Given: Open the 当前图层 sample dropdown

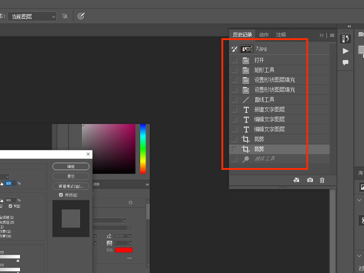Looking at the screenshot, I should click(x=32, y=16).
